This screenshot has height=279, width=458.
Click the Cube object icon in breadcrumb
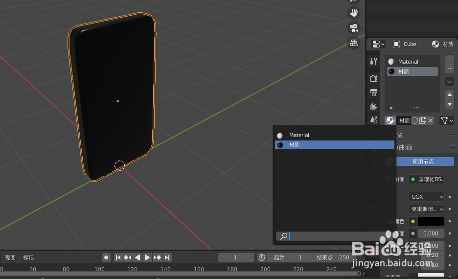(396, 44)
